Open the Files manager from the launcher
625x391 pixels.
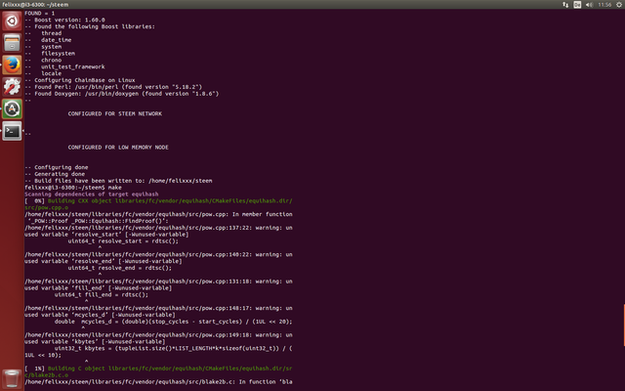pos(12,43)
